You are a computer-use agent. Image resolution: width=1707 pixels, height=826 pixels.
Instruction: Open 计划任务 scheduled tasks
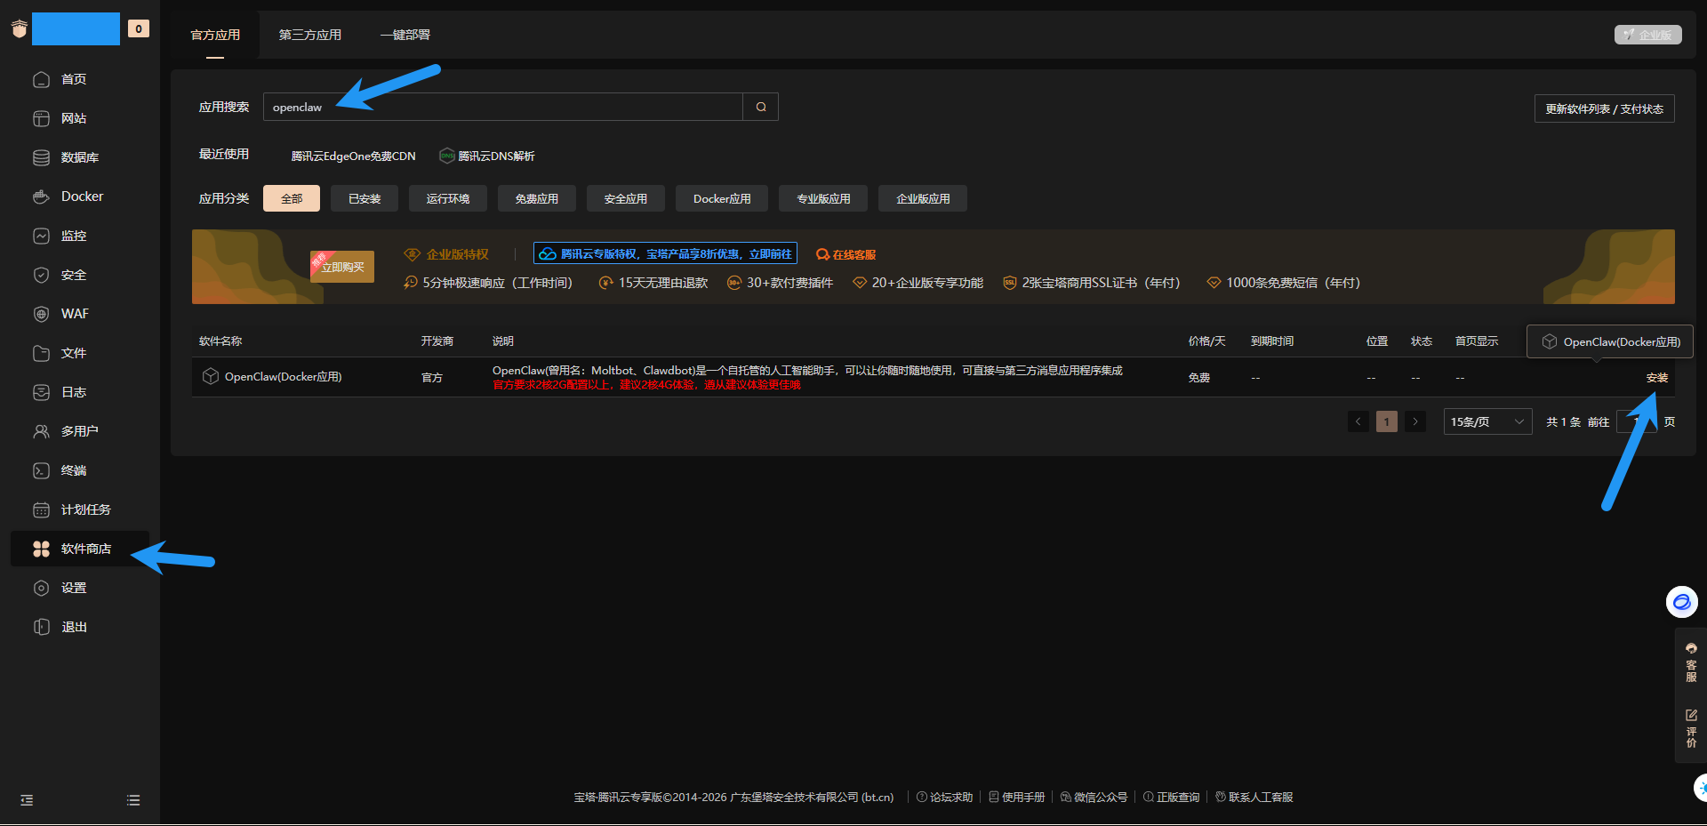pos(84,509)
